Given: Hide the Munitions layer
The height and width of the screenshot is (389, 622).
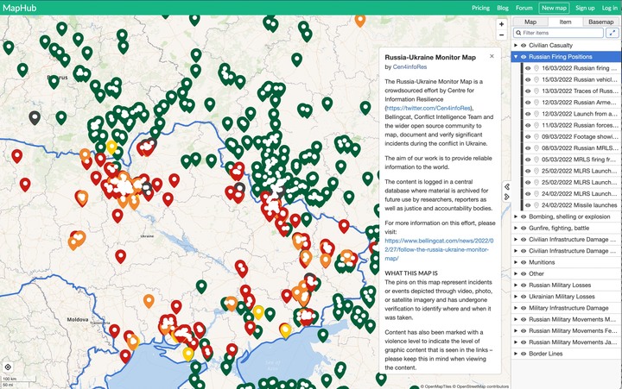Looking at the screenshot, I should pyautogui.click(x=524, y=262).
